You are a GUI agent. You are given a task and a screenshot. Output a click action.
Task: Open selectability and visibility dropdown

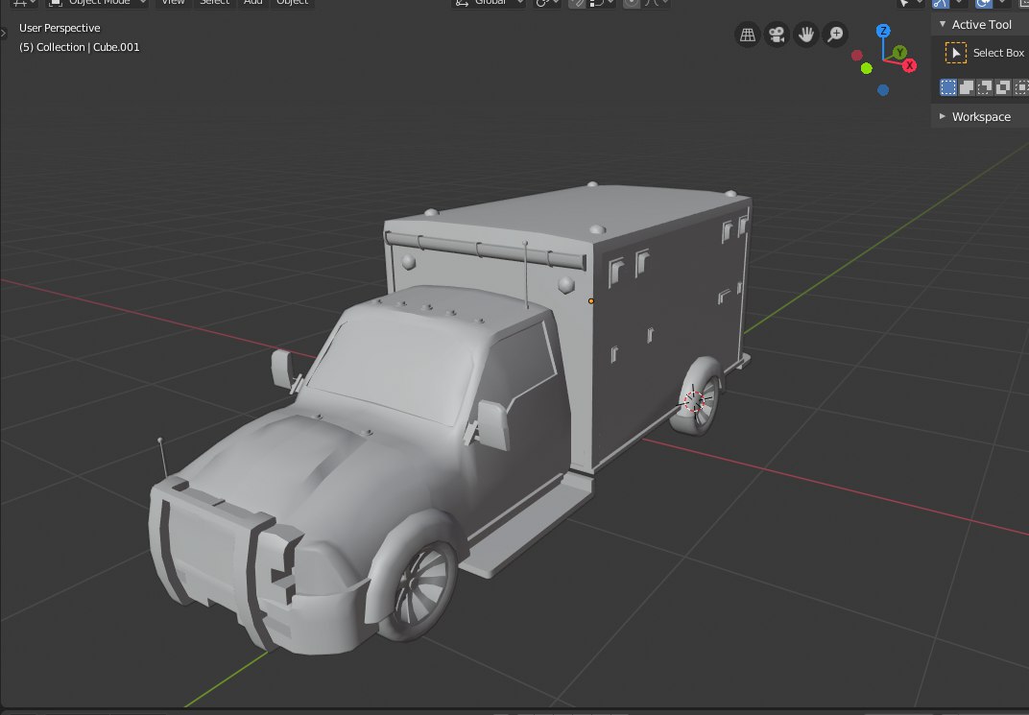coord(909,3)
